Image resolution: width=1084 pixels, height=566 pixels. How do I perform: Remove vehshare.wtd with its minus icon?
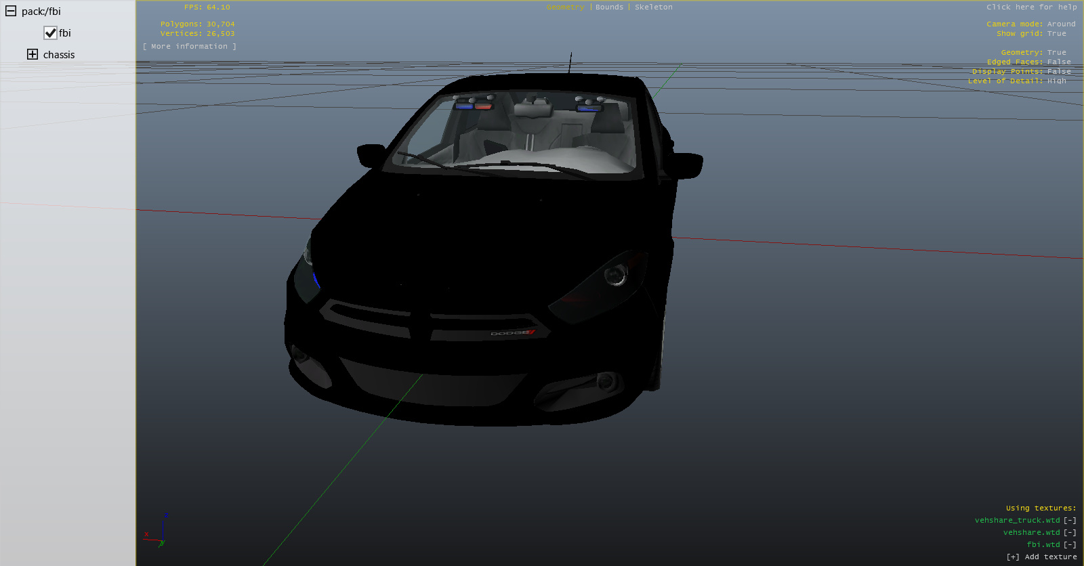click(1070, 533)
